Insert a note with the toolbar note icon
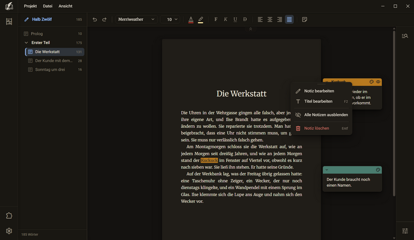Viewport: 414px width, 240px height. (304, 19)
